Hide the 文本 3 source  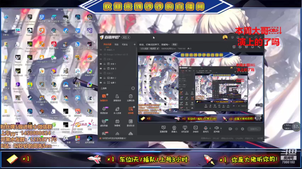click(x=101, y=68)
